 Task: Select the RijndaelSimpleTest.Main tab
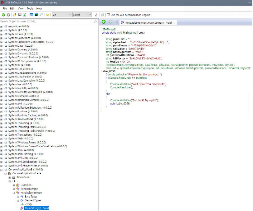click(x=148, y=23)
